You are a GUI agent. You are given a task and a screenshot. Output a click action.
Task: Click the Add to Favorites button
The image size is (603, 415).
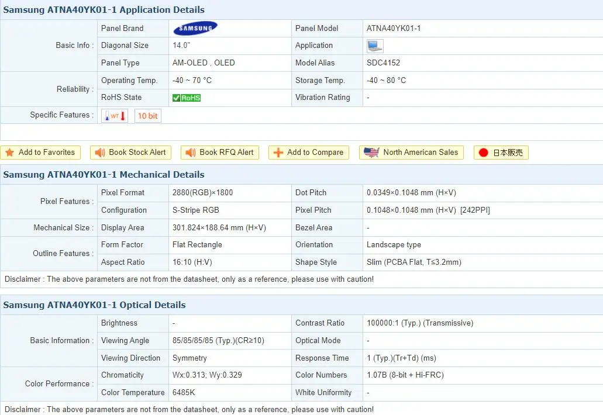click(40, 153)
